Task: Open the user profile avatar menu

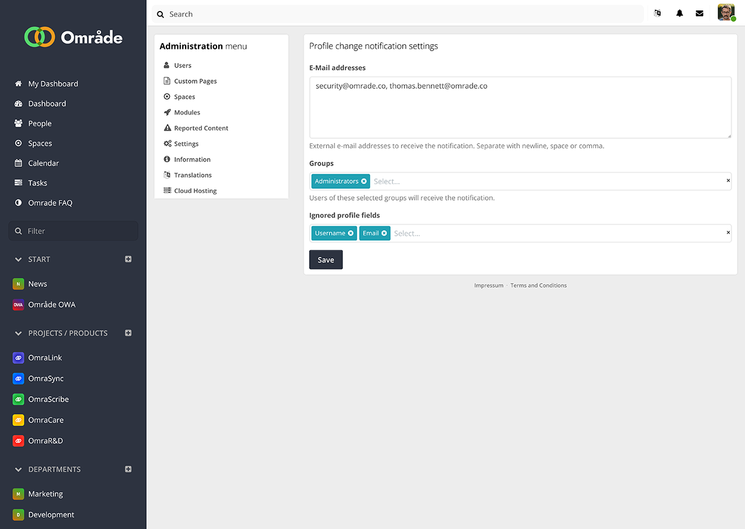Action: pyautogui.click(x=726, y=13)
